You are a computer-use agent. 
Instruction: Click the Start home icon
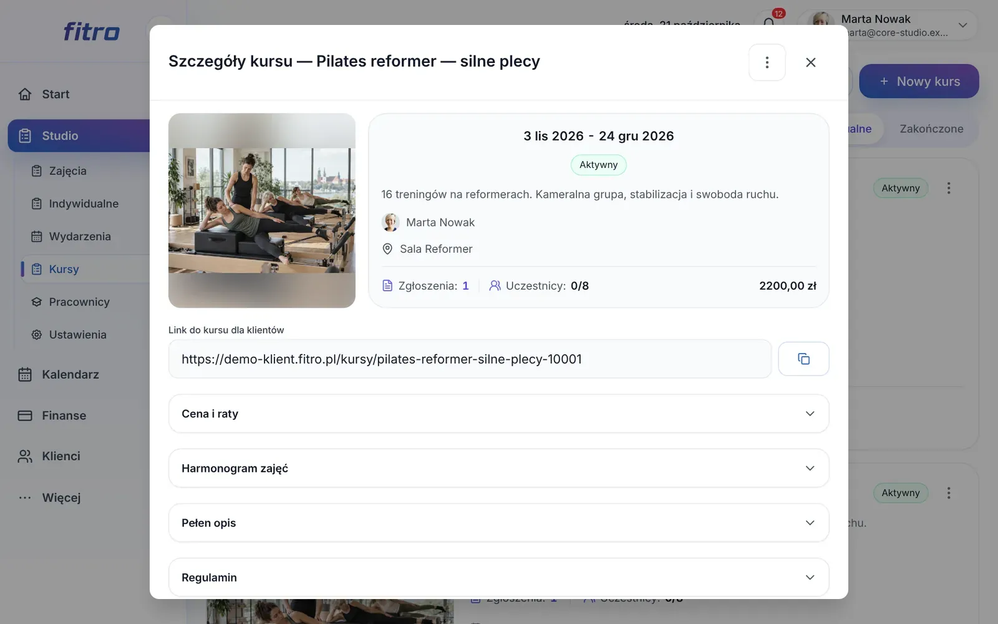[25, 94]
